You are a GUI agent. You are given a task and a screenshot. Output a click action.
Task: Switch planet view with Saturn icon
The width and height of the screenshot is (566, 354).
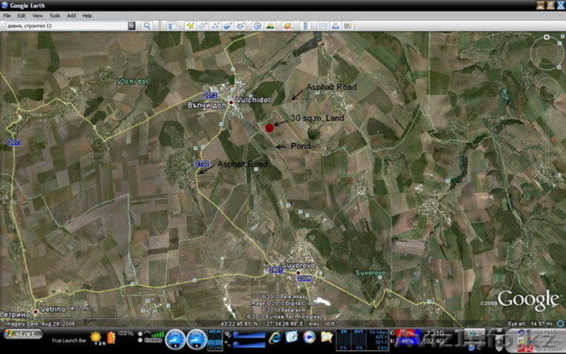(x=288, y=25)
